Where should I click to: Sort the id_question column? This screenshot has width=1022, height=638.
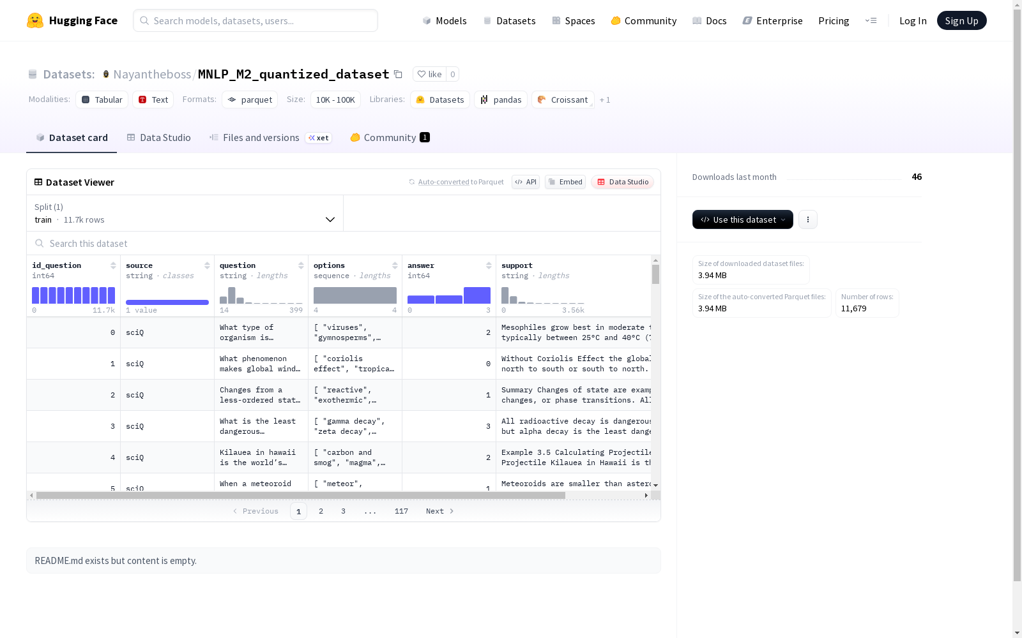[113, 265]
